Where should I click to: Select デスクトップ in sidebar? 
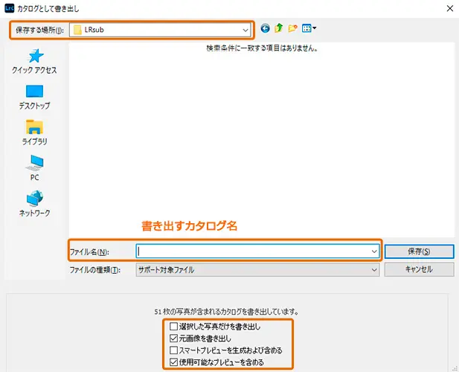34,97
